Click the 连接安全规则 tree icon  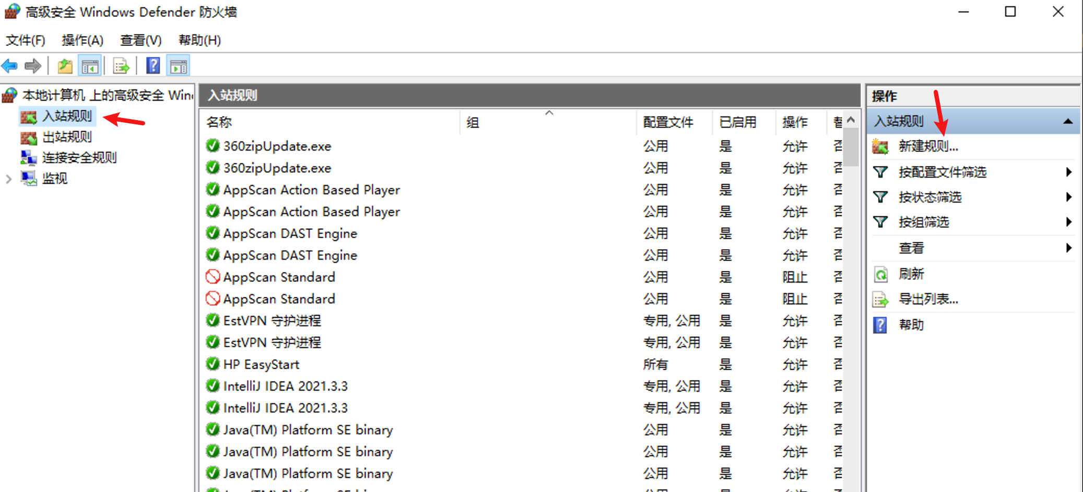tap(29, 158)
